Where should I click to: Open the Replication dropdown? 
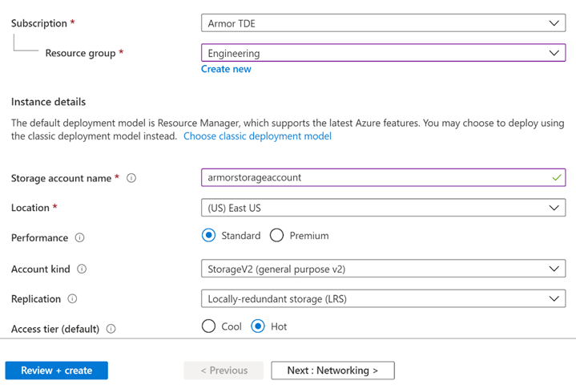pyautogui.click(x=383, y=298)
